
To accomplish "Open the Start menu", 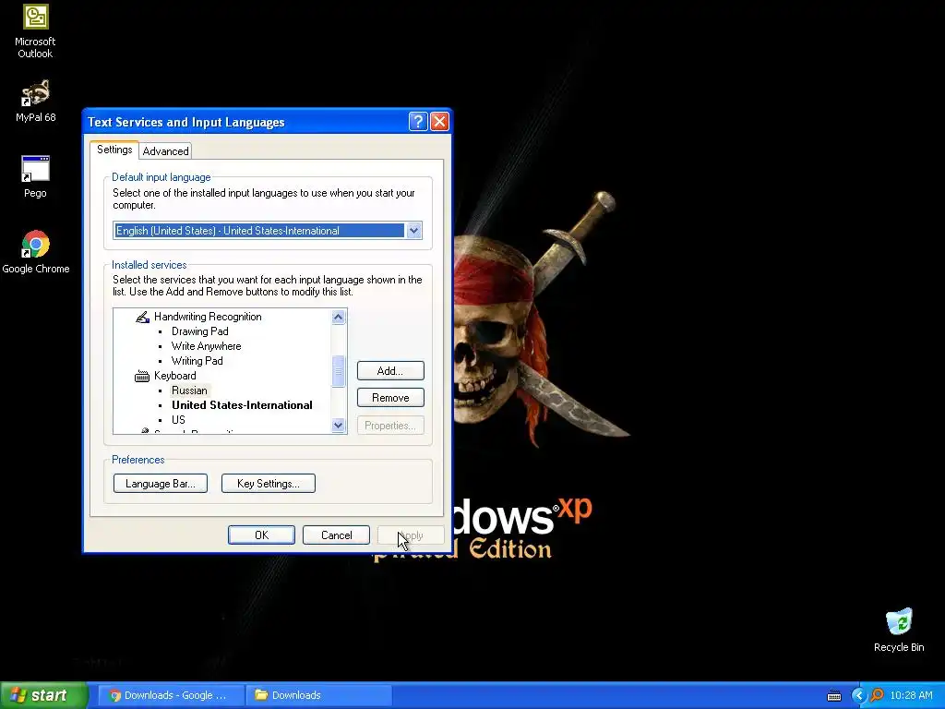I will pyautogui.click(x=43, y=695).
